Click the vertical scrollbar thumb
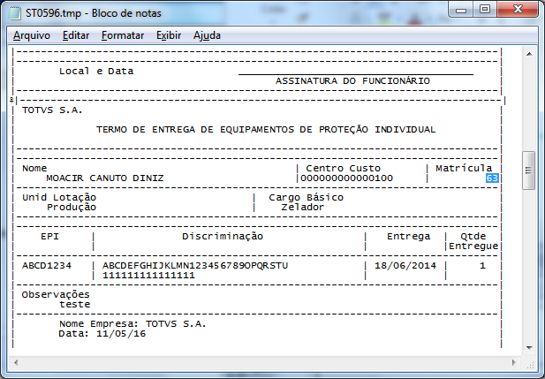This screenshot has height=379, width=545. click(x=529, y=171)
